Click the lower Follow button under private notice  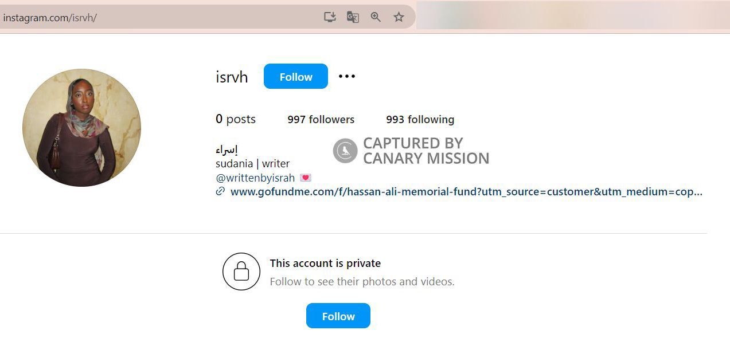(x=338, y=316)
